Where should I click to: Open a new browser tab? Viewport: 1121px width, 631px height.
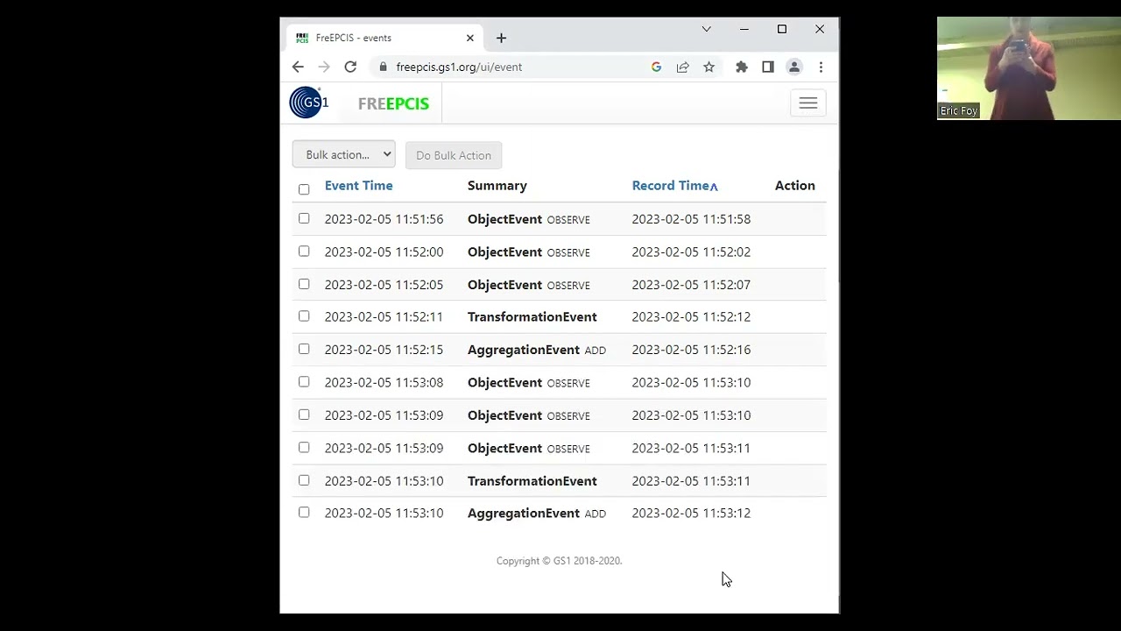(x=501, y=38)
